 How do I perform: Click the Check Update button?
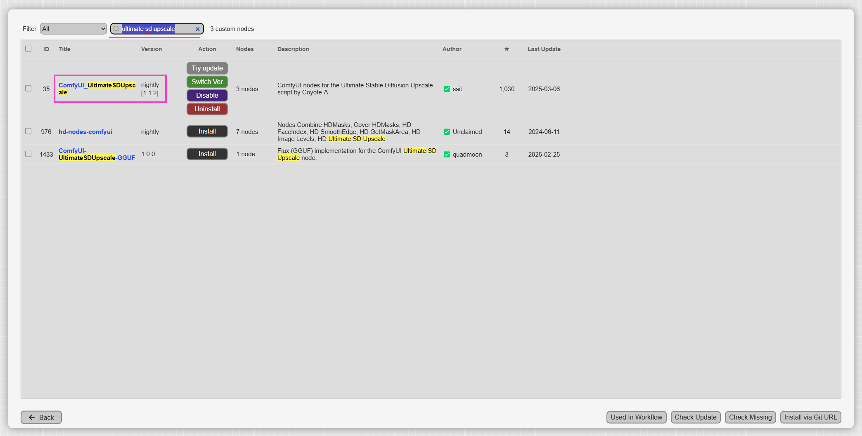pyautogui.click(x=696, y=417)
